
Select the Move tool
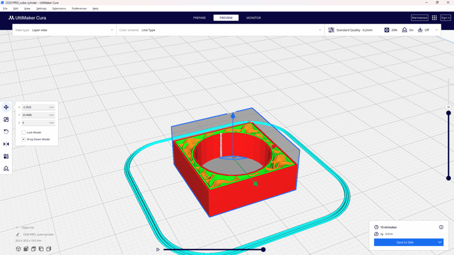coord(6,107)
